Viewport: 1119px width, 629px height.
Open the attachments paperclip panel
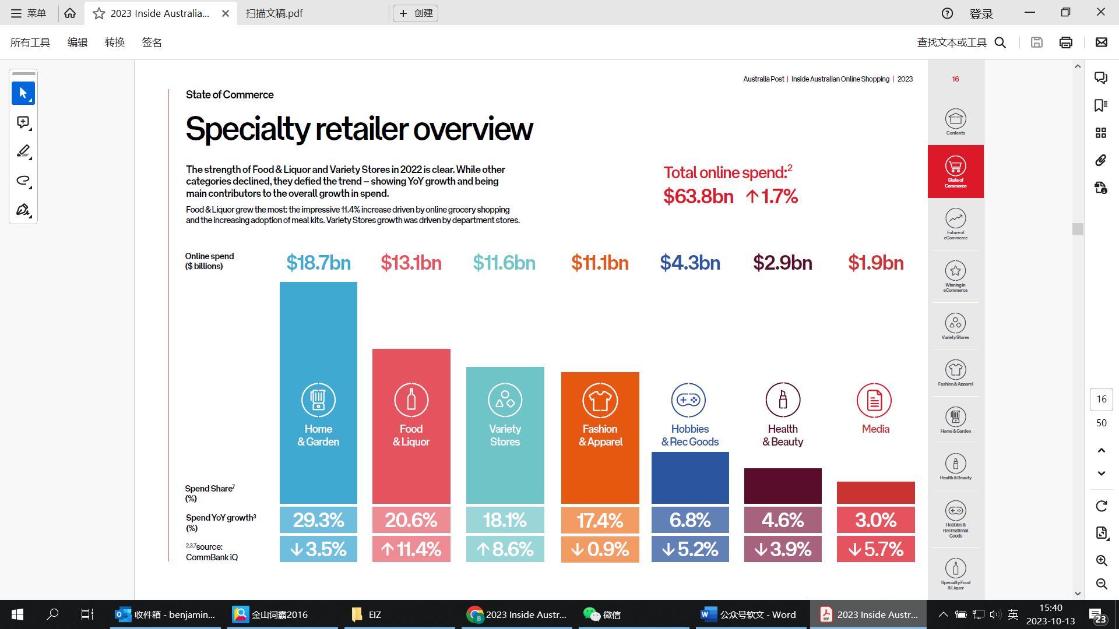pos(1101,160)
